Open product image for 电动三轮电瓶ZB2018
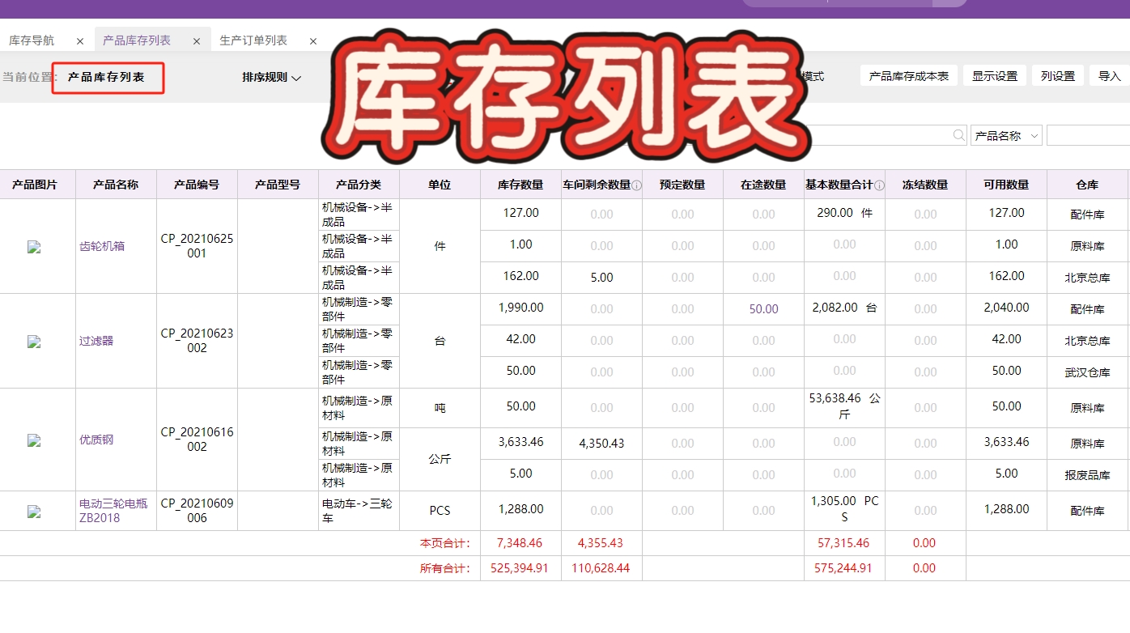Screen dimensions: 1130x633 point(34,512)
